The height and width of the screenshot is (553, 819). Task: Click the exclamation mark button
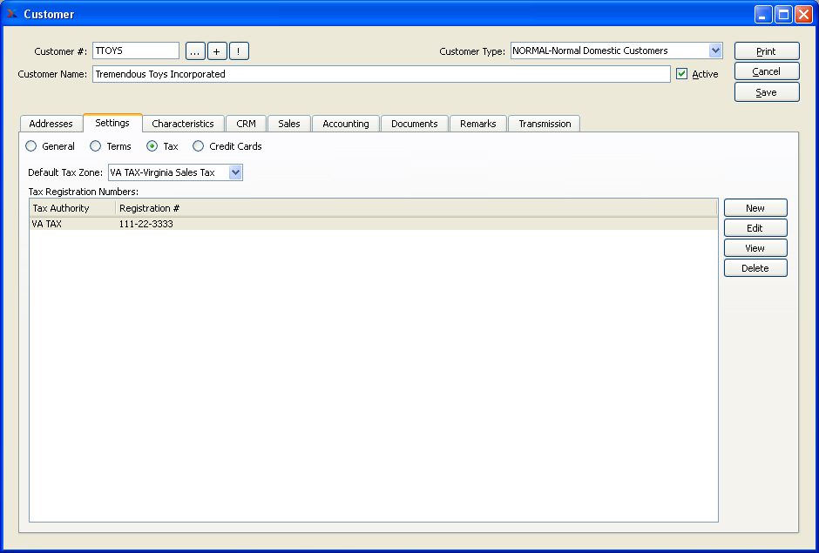tap(239, 51)
